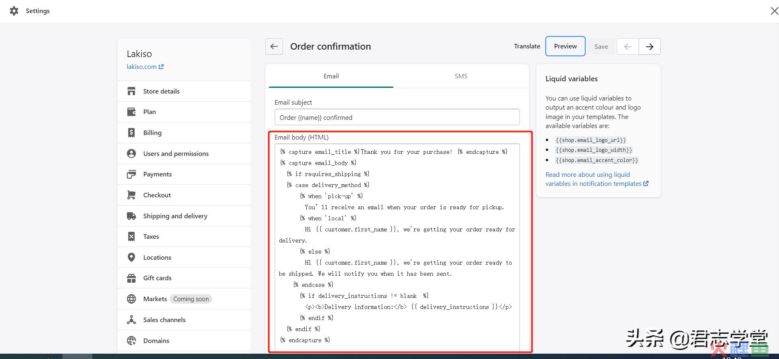Open Domains settings

click(184, 341)
